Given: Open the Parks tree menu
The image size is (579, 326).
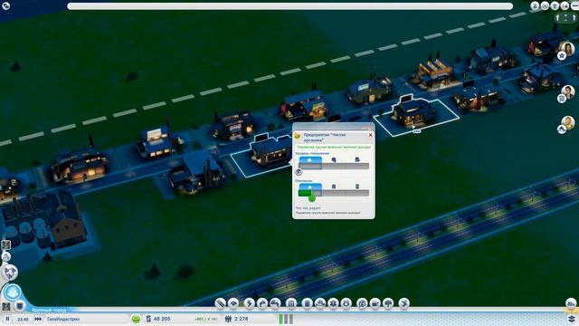Looking at the screenshot, I should [388, 303].
